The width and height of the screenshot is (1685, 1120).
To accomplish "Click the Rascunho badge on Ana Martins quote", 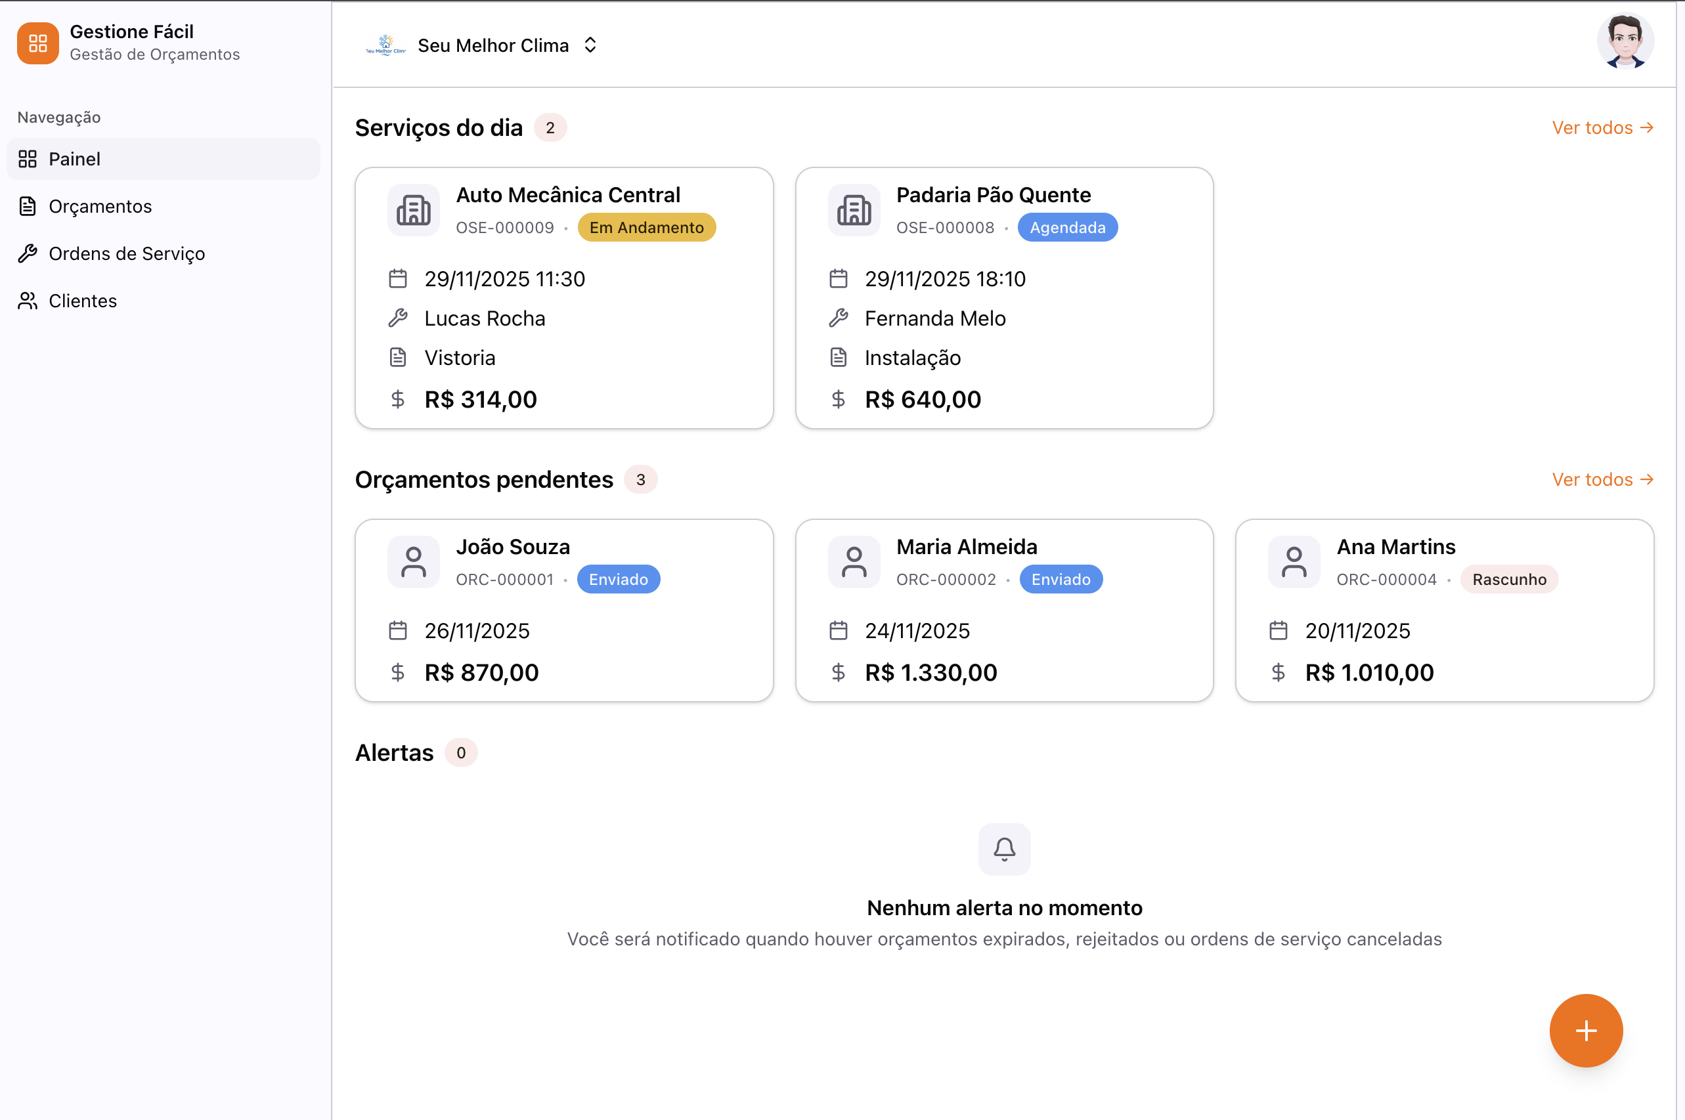I will point(1508,579).
